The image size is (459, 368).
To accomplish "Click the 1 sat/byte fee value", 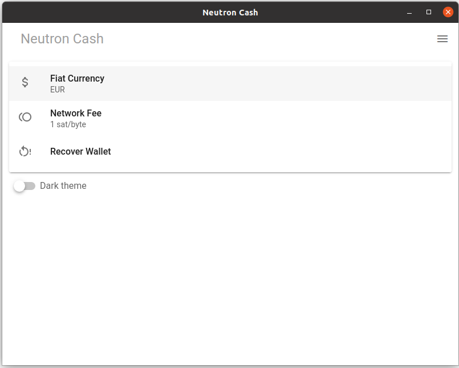I will coord(68,124).
